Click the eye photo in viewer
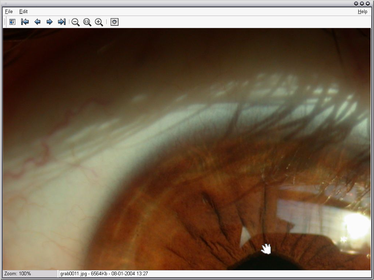This screenshot has width=374, height=280. point(187,149)
